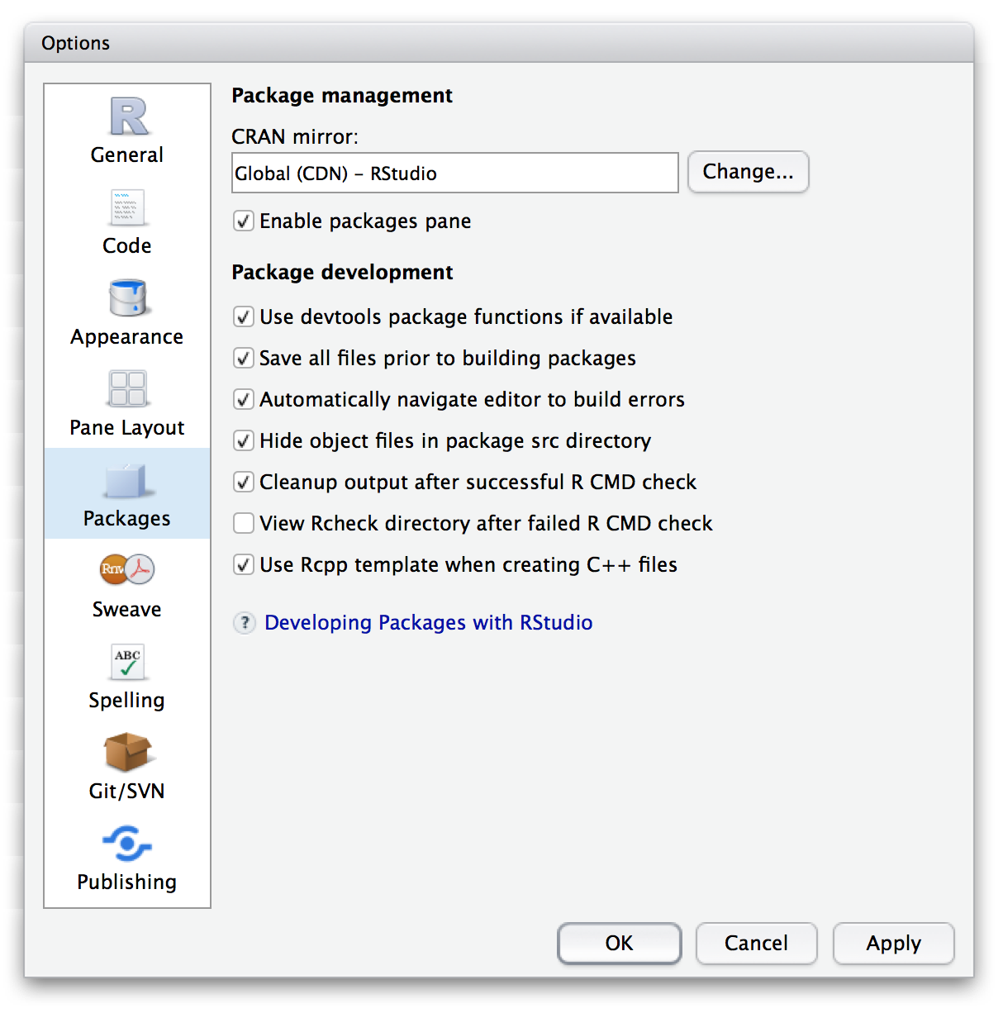Switch to the General tab label

tap(127, 155)
